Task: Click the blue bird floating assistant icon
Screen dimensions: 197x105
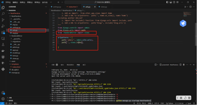Action: tap(183, 23)
